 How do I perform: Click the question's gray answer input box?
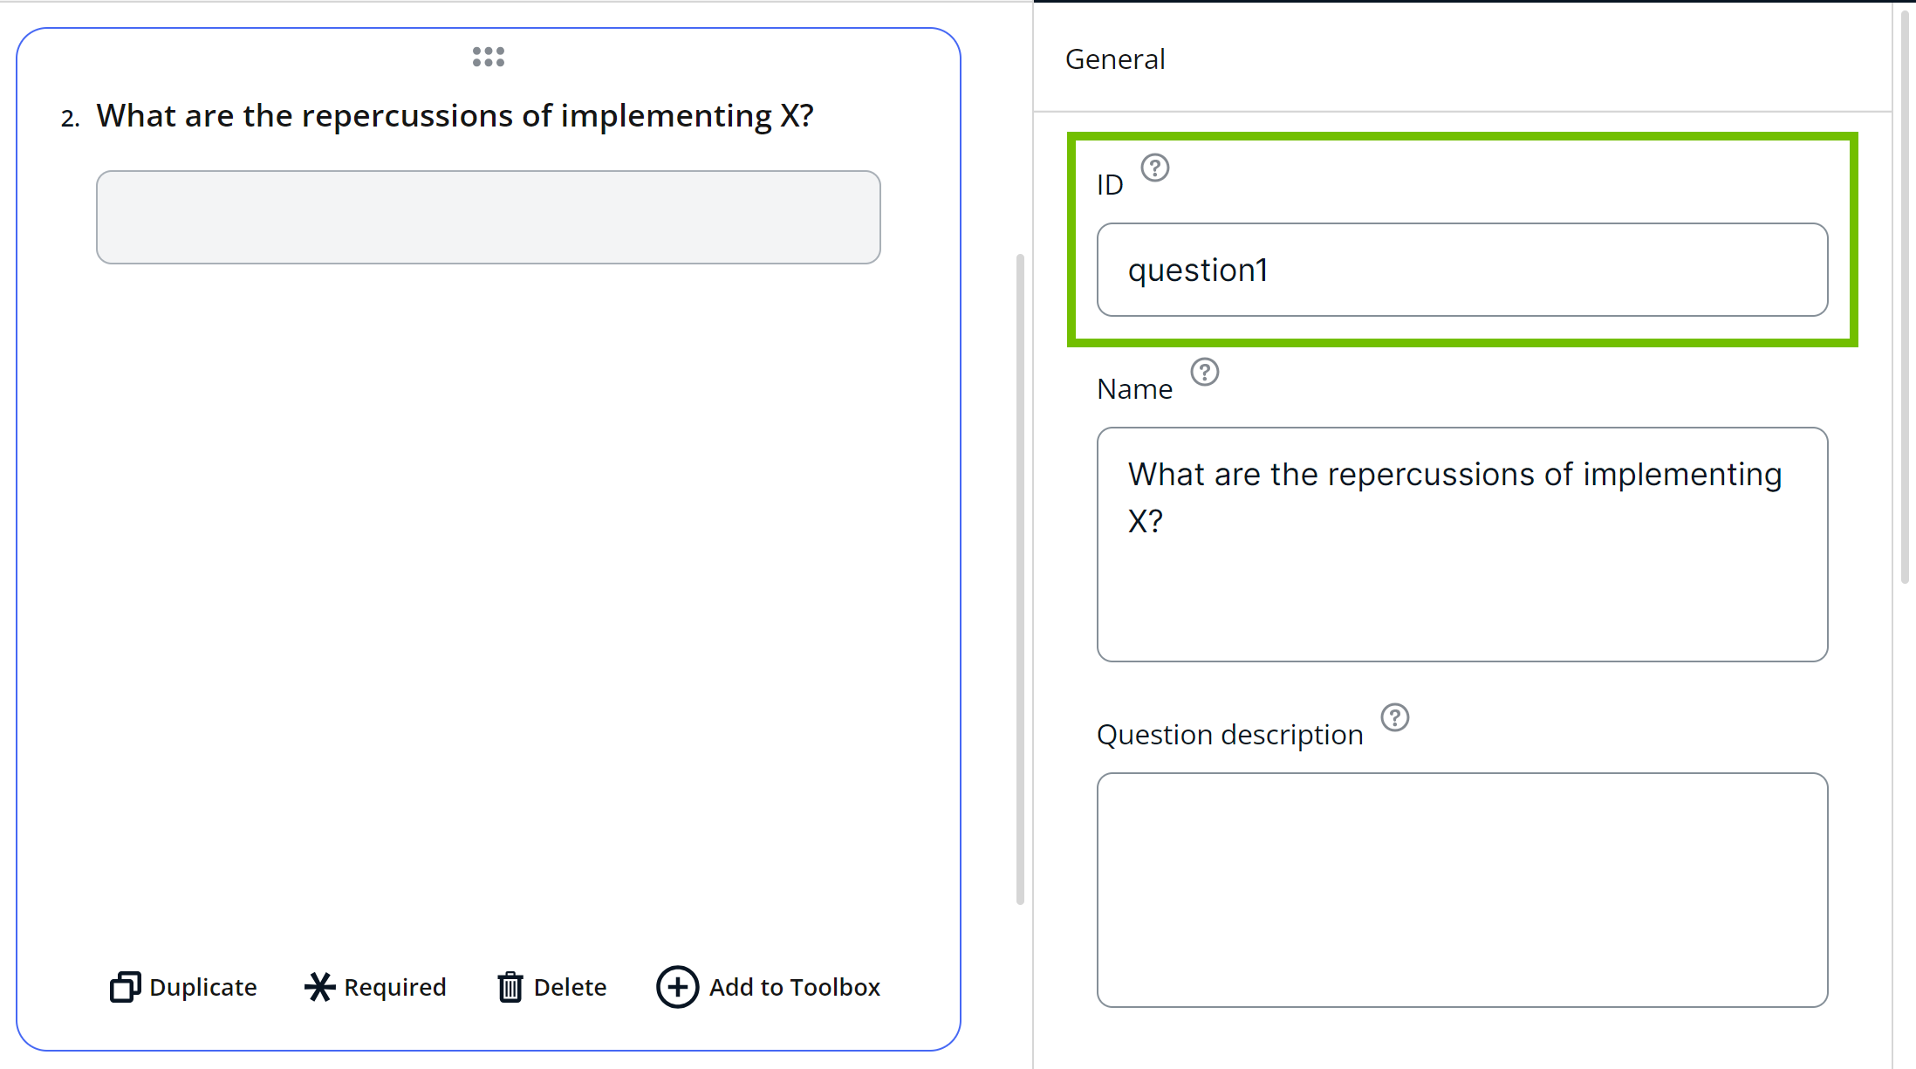(488, 217)
